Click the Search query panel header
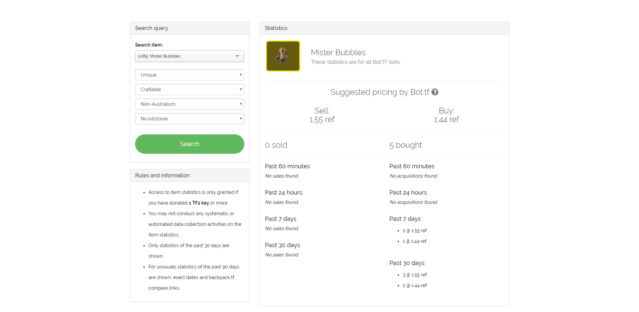Image resolution: width=639 pixels, height=312 pixels. point(152,28)
